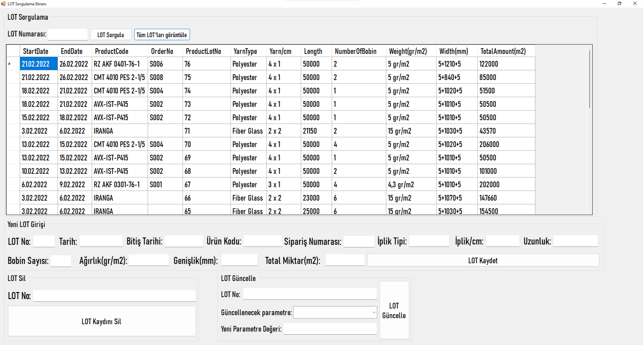Click the LOT Güncelle button
Screen dimensions: 643x345
click(394, 310)
